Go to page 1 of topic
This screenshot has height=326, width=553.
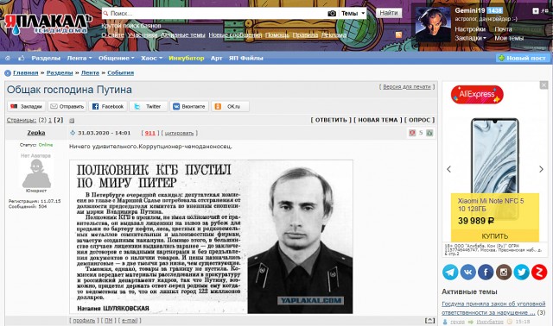(50, 121)
